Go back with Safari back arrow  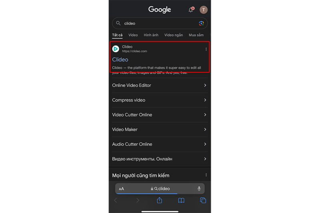coord(116,200)
